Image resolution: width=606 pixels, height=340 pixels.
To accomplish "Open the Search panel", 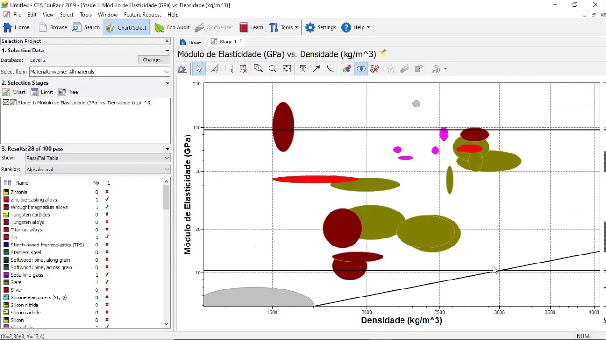I will 86,27.
